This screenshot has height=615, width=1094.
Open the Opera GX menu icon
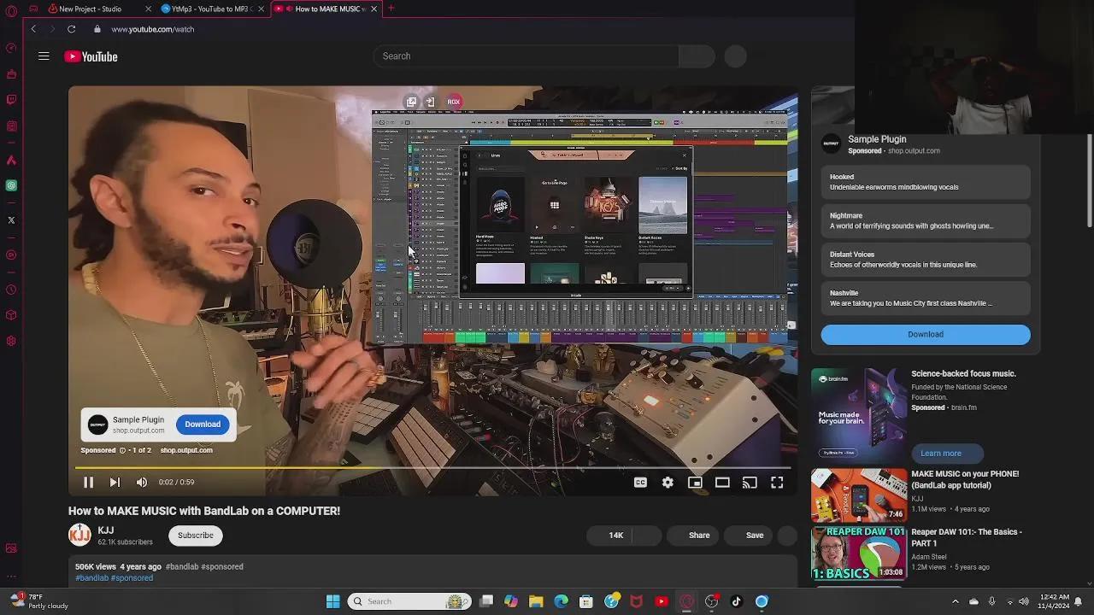pyautogui.click(x=11, y=11)
